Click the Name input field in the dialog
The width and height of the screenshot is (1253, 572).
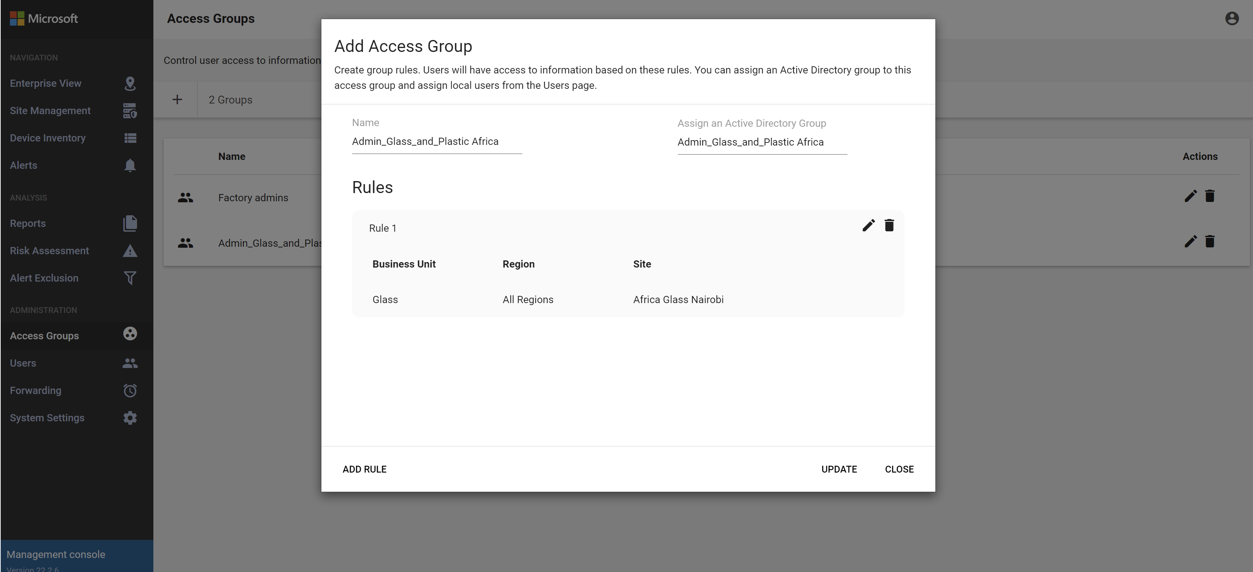click(x=436, y=141)
